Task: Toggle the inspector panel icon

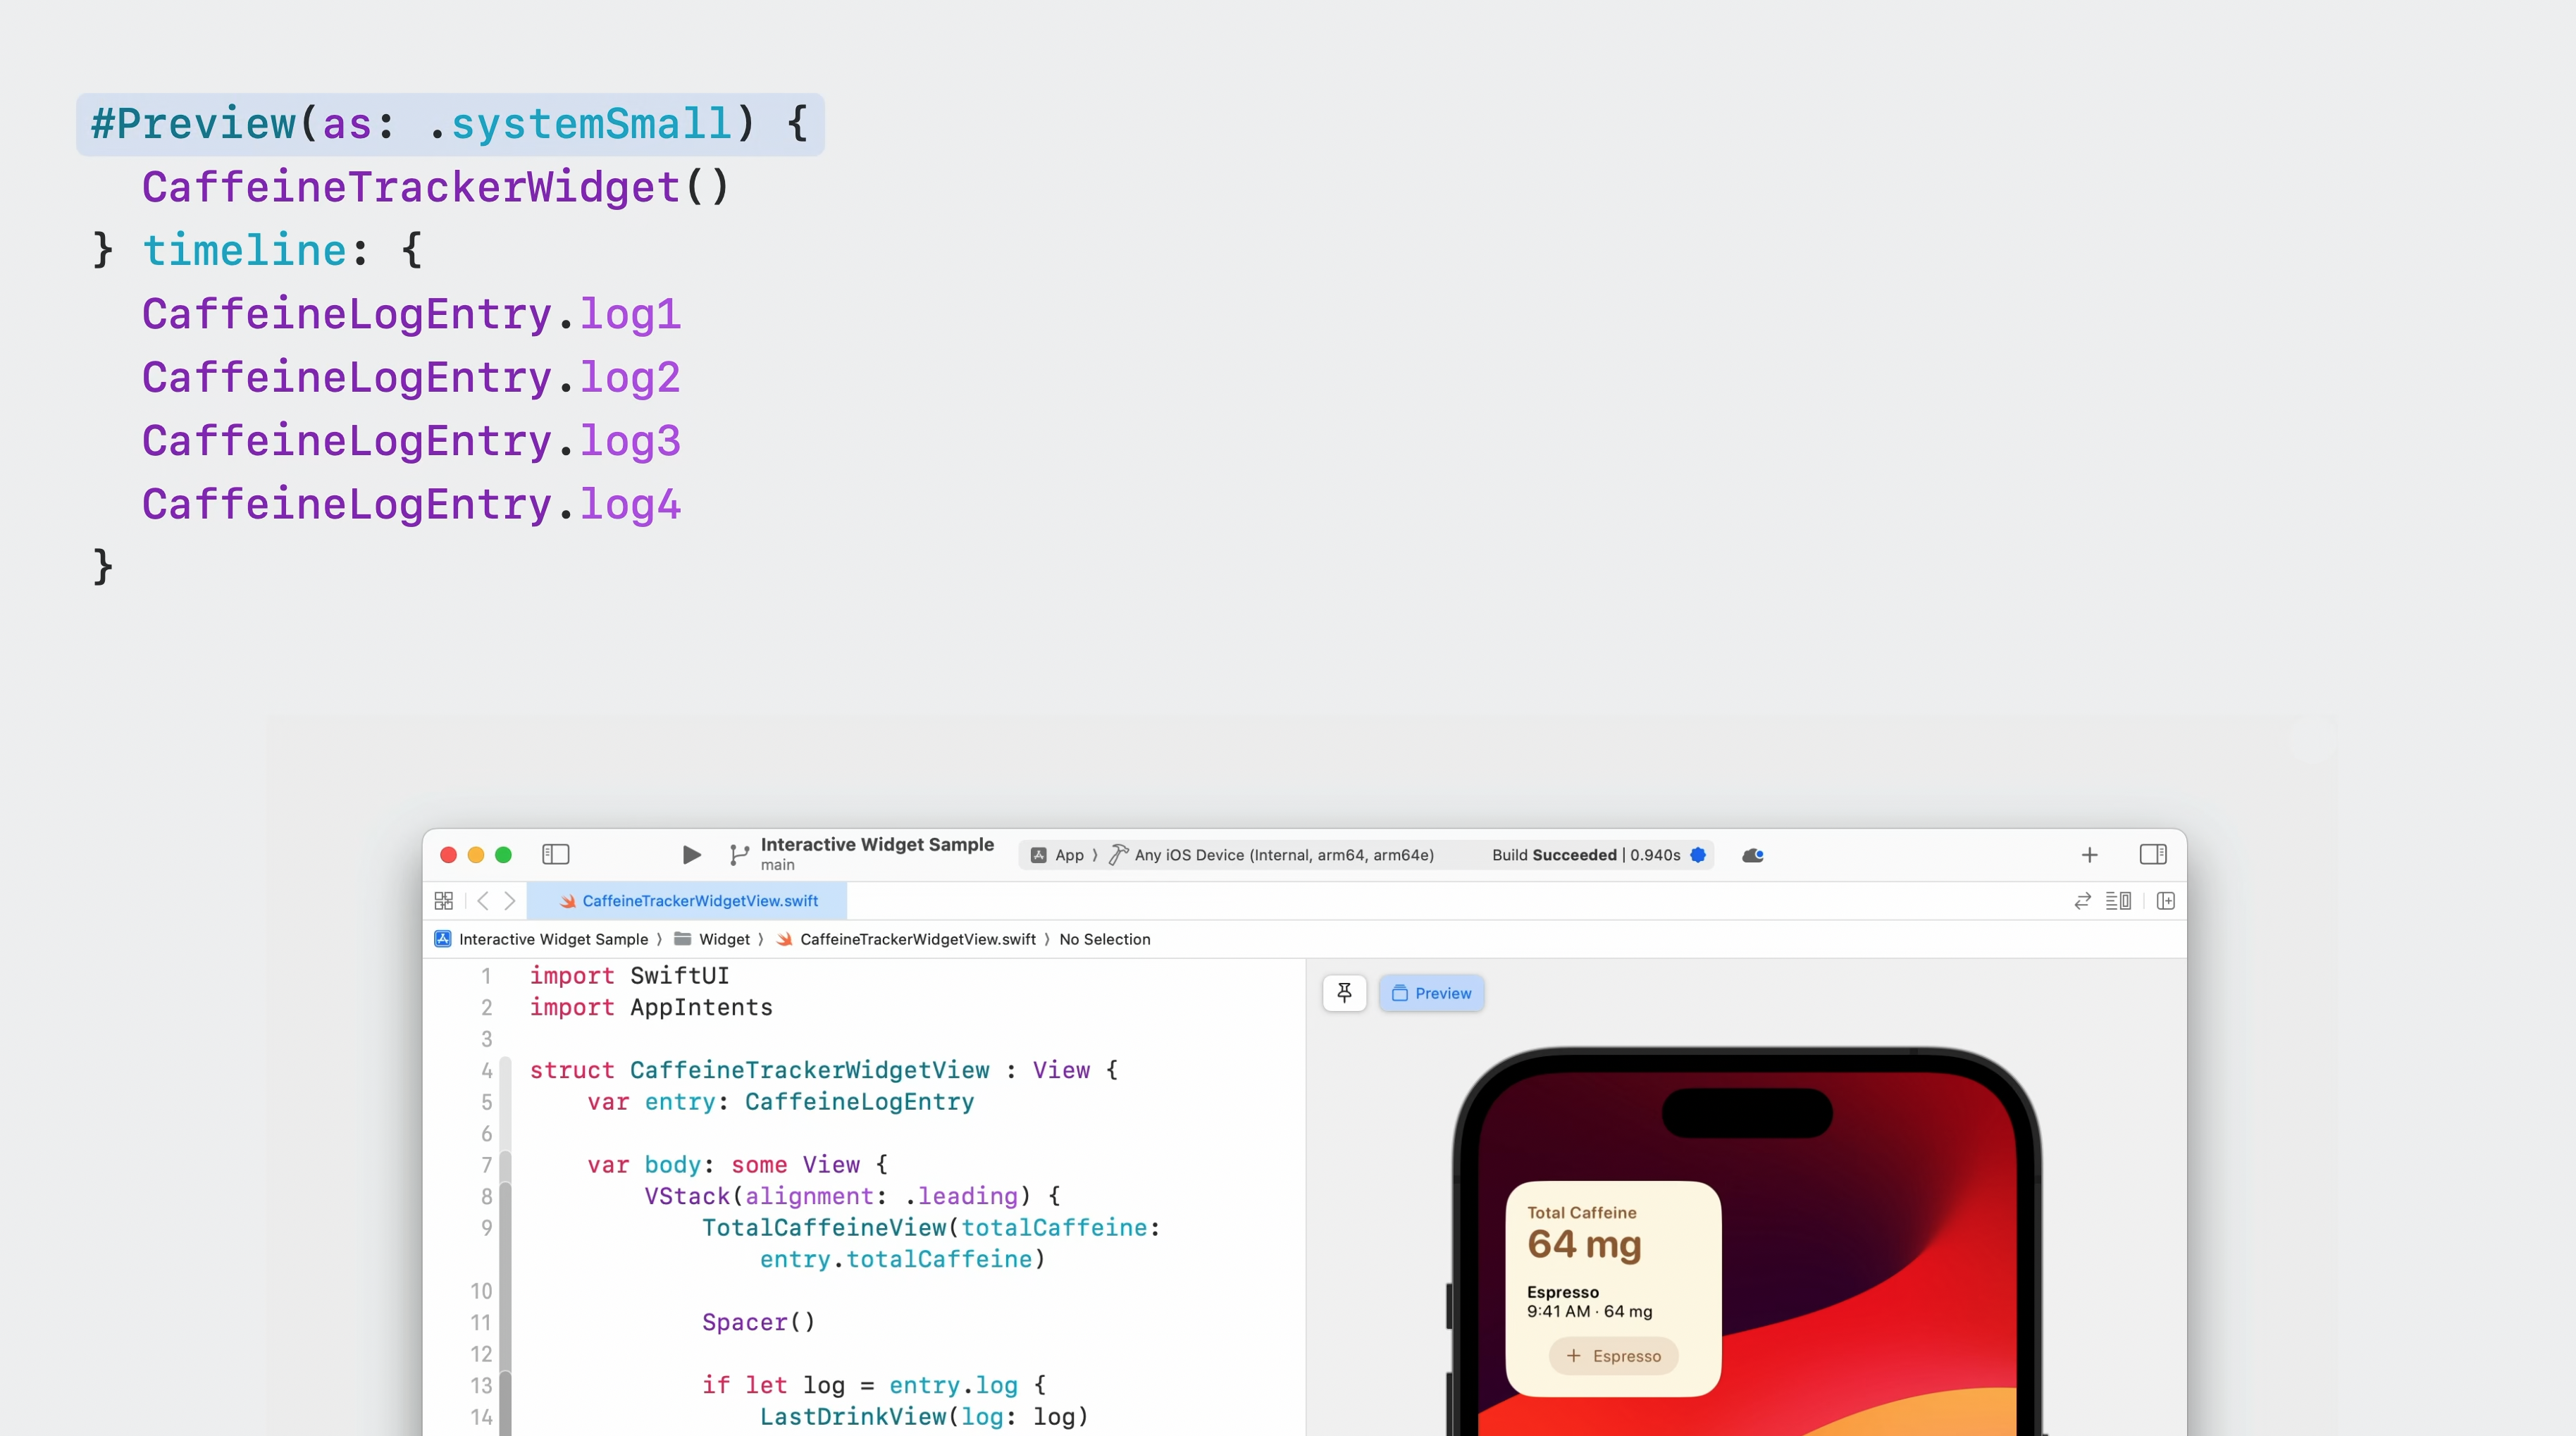Action: (x=2153, y=854)
